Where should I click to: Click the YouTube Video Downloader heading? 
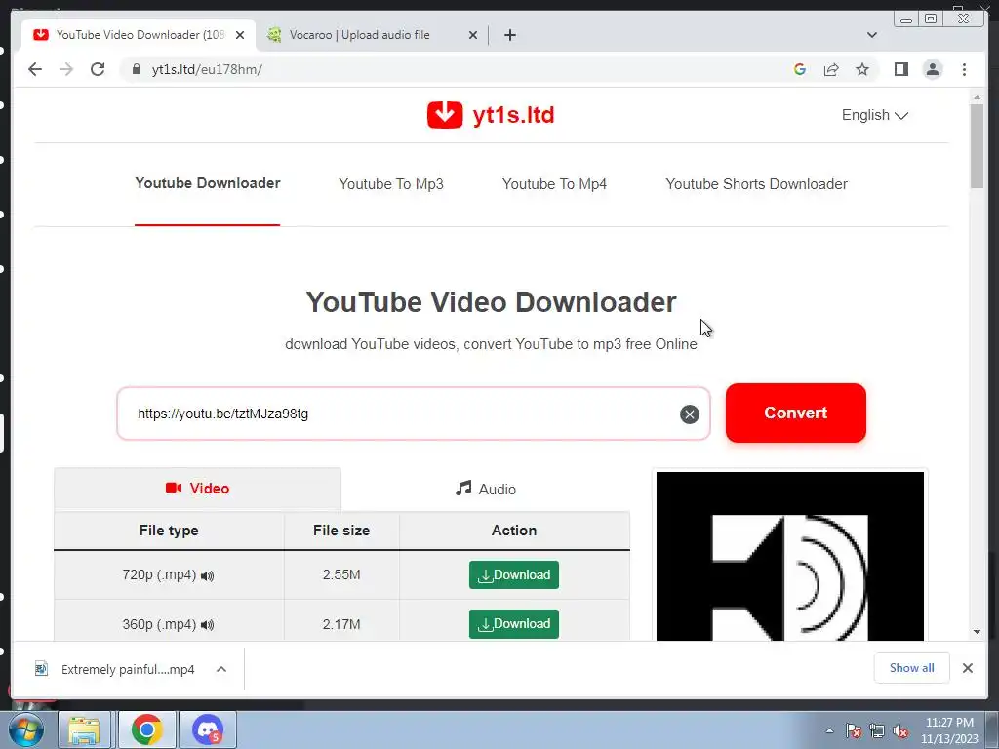[491, 302]
